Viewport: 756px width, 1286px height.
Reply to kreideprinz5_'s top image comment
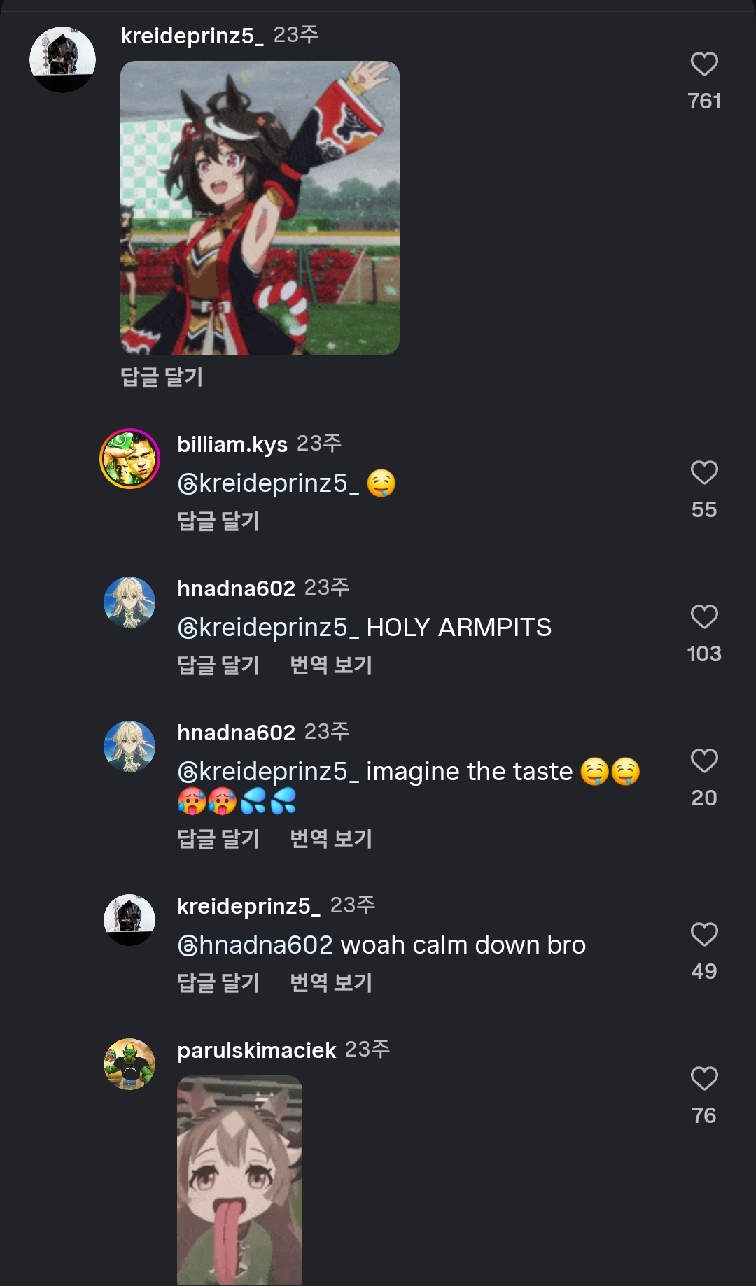coord(162,377)
